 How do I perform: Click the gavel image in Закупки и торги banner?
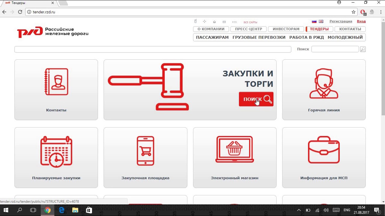(x=148, y=87)
